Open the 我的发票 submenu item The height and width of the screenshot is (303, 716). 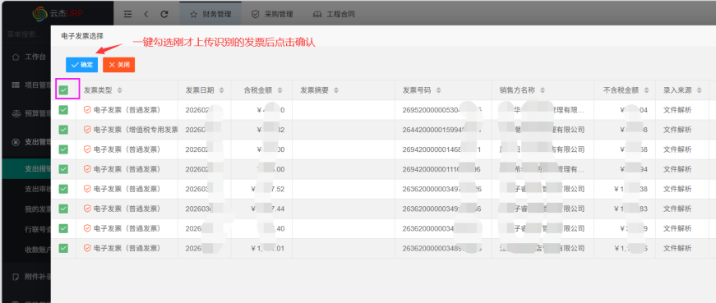pos(25,209)
